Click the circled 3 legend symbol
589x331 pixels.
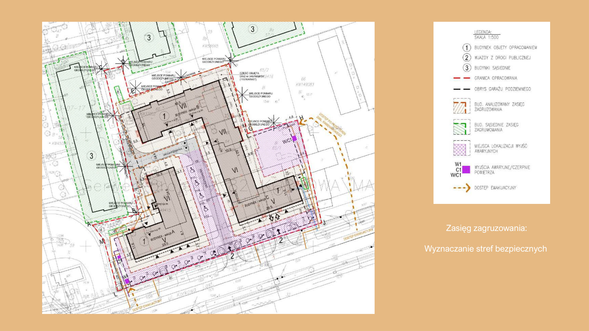[466, 68]
